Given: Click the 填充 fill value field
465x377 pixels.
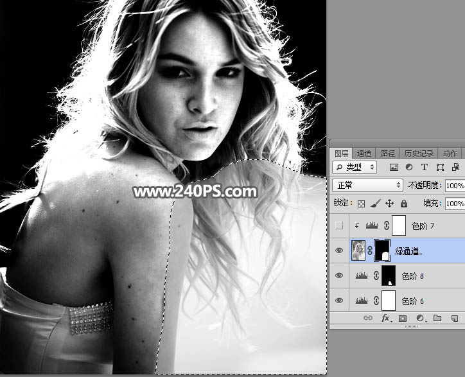Looking at the screenshot, I should [455, 204].
